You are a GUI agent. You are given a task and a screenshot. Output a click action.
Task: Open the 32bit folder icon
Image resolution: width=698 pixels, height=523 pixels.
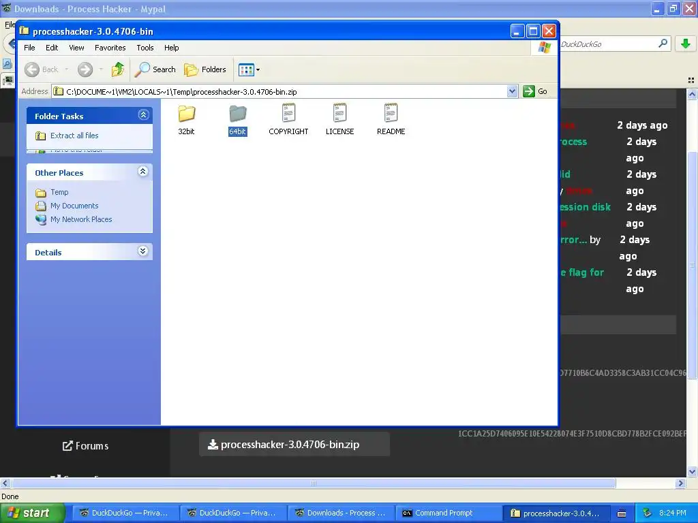coord(187,114)
